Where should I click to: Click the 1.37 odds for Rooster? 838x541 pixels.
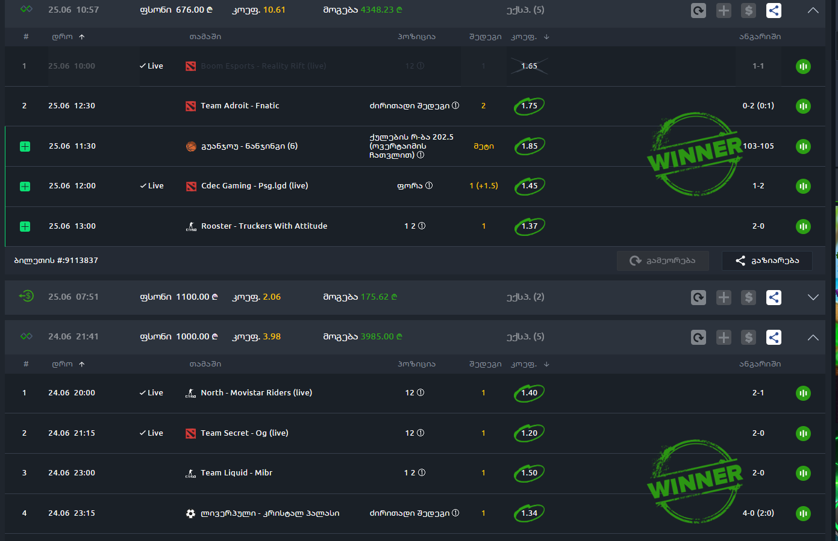[530, 226]
